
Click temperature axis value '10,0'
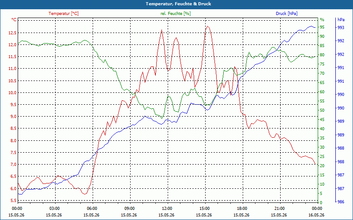click(12, 93)
